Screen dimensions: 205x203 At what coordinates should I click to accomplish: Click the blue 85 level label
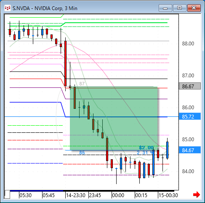pos(82,153)
